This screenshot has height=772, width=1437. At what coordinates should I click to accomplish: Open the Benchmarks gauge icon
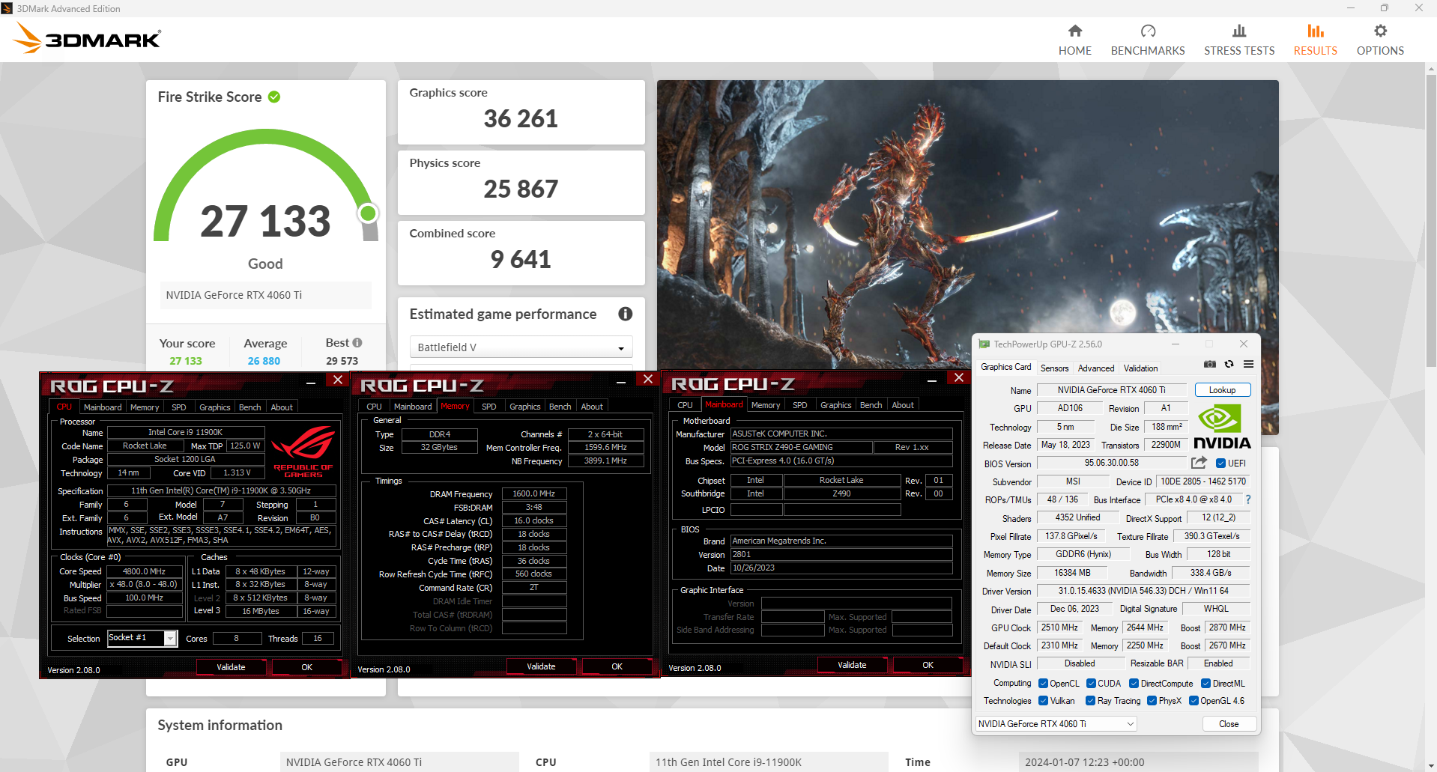pos(1148,31)
